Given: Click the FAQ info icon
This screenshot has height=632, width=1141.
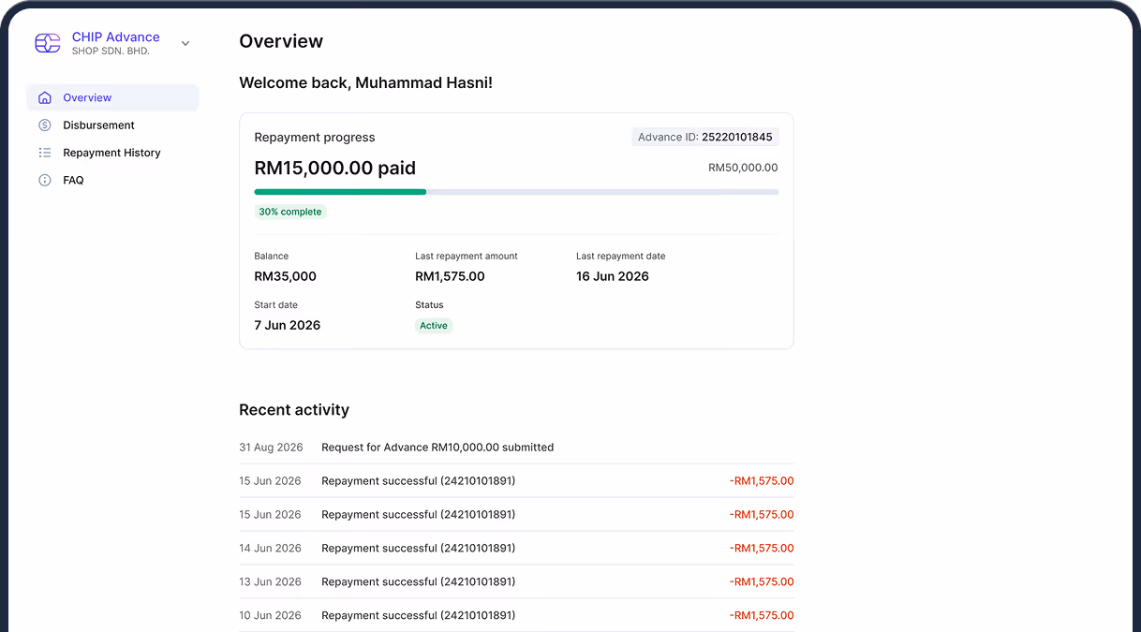Looking at the screenshot, I should (45, 180).
